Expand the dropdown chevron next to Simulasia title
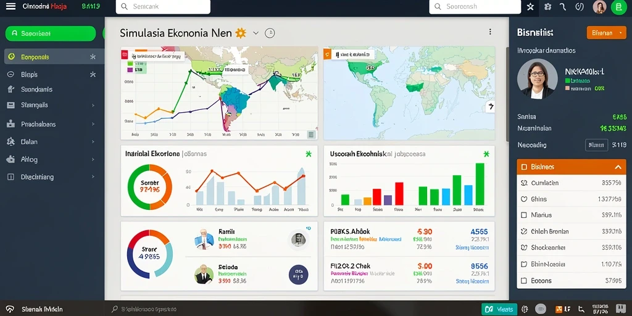 (x=256, y=33)
